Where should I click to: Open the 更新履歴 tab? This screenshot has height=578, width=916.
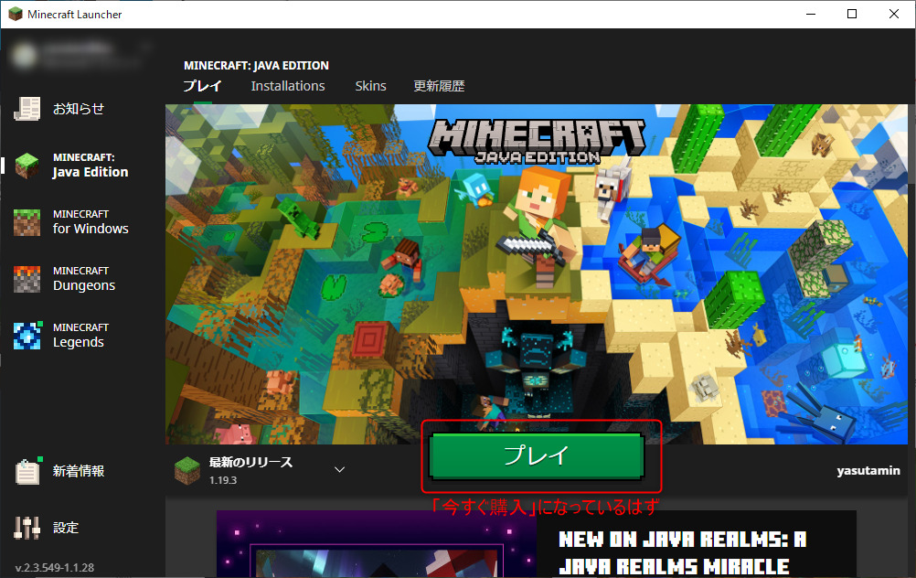tap(439, 86)
